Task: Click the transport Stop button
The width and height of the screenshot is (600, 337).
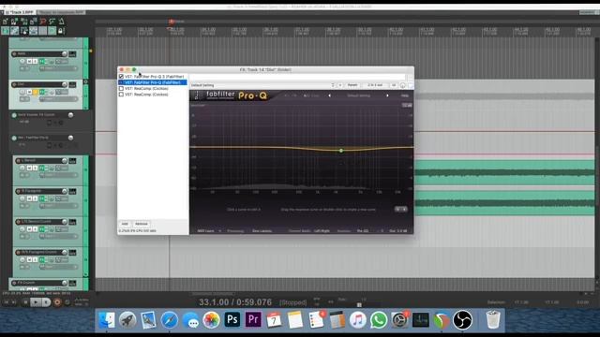Action: (25, 301)
